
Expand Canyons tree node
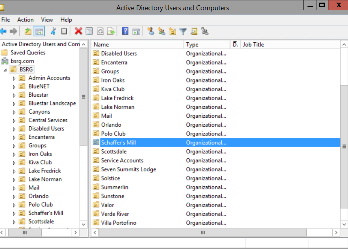pos(14,112)
